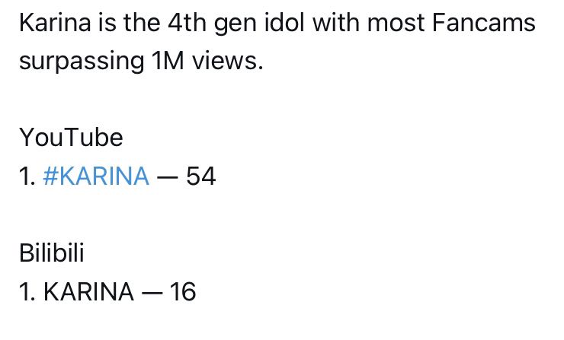Select the "Bilibili" heading text
This screenshot has width=564, height=340.
52,253
